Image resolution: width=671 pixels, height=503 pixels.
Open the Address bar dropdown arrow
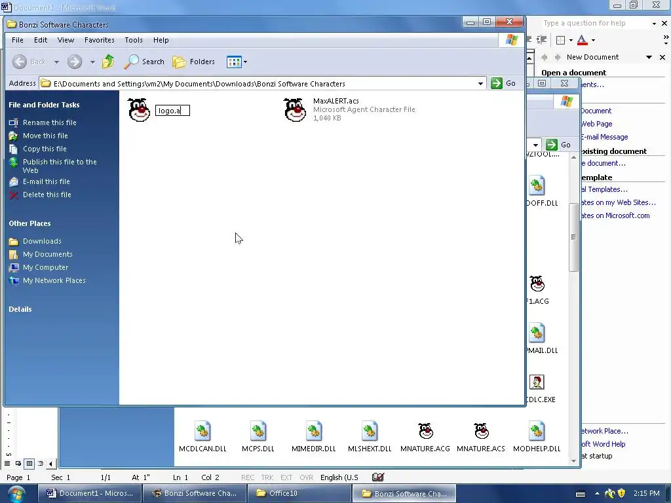click(x=480, y=84)
